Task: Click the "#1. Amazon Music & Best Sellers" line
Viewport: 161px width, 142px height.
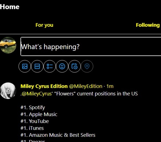Action: tap(58, 135)
